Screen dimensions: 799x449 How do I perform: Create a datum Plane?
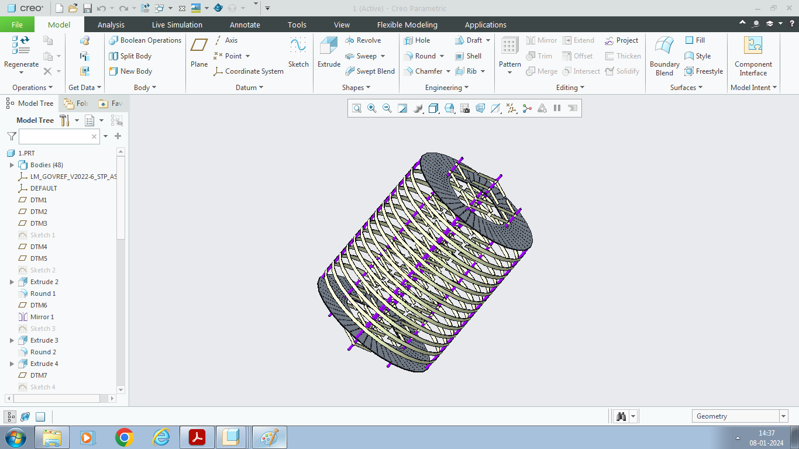(x=199, y=52)
